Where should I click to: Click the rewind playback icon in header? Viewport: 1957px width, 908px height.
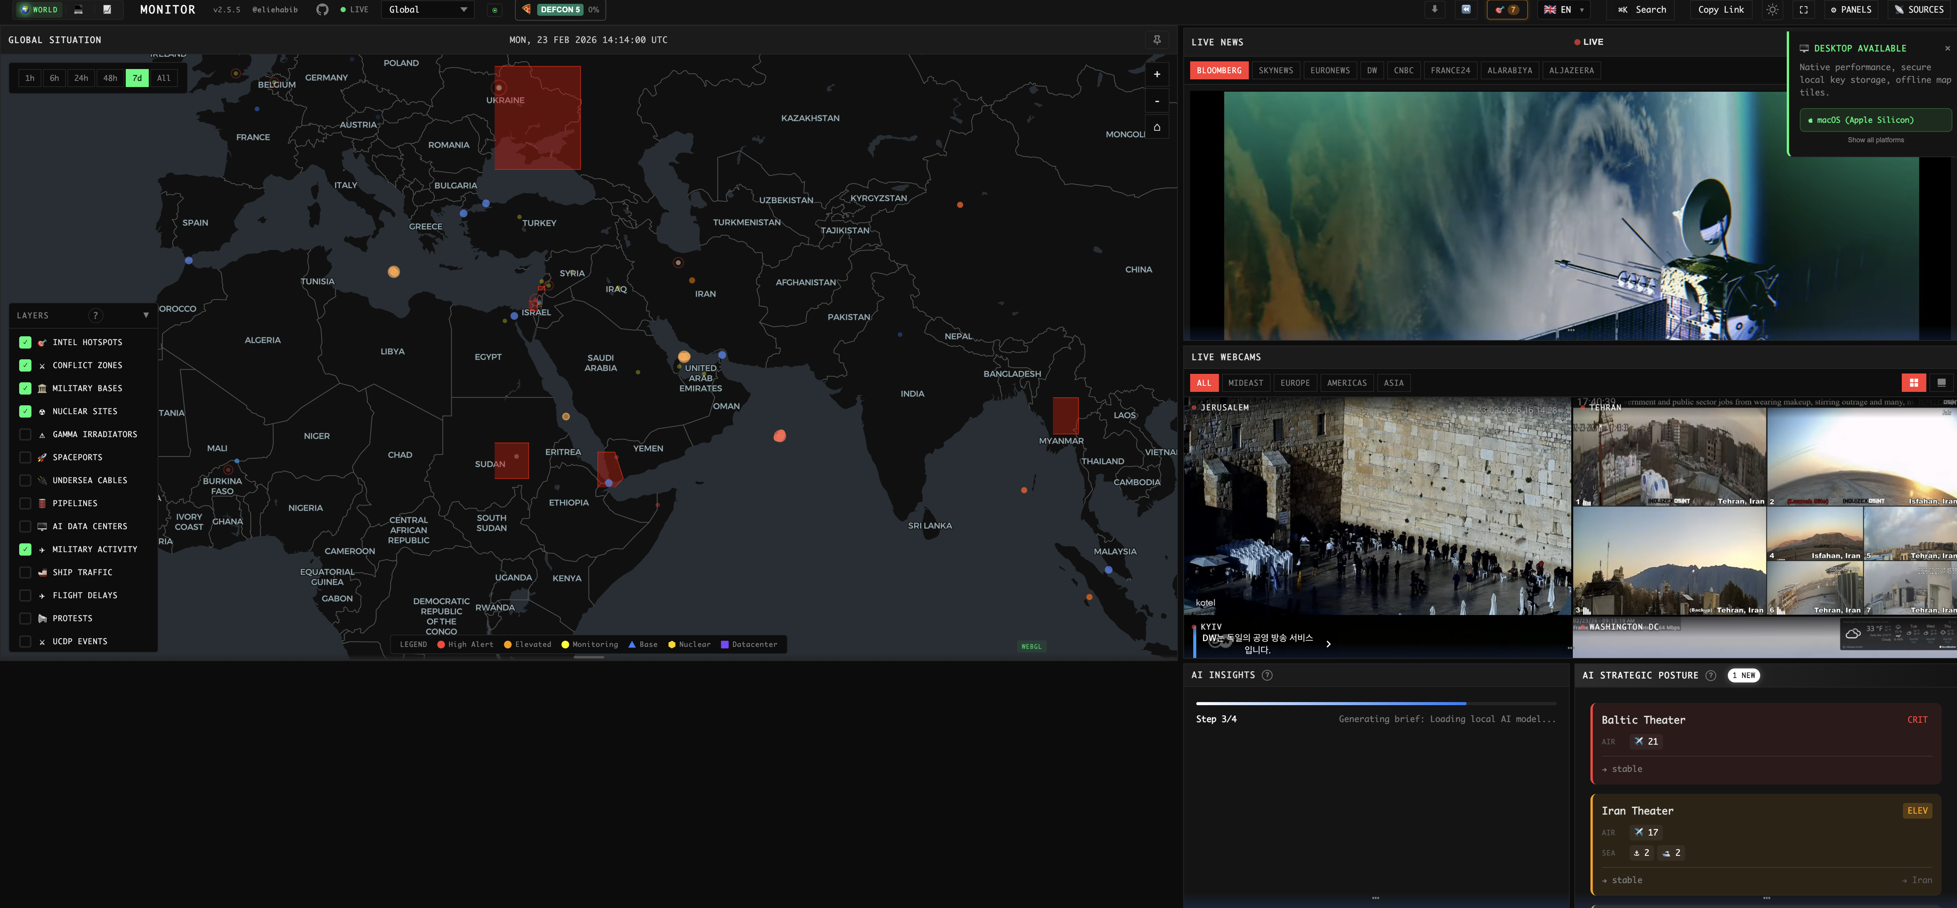coord(1465,10)
